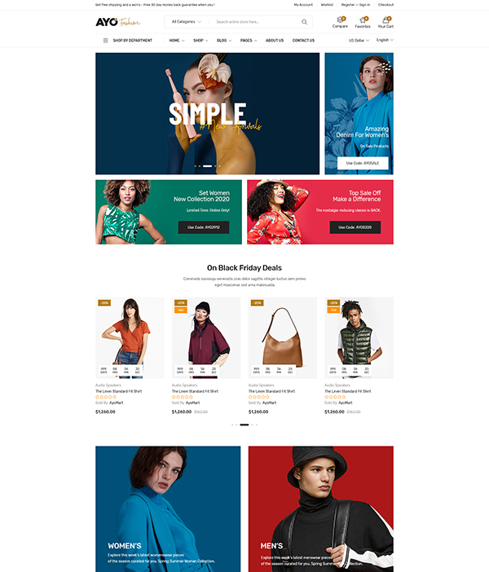Expand the Shop menu chevron

(x=206, y=41)
